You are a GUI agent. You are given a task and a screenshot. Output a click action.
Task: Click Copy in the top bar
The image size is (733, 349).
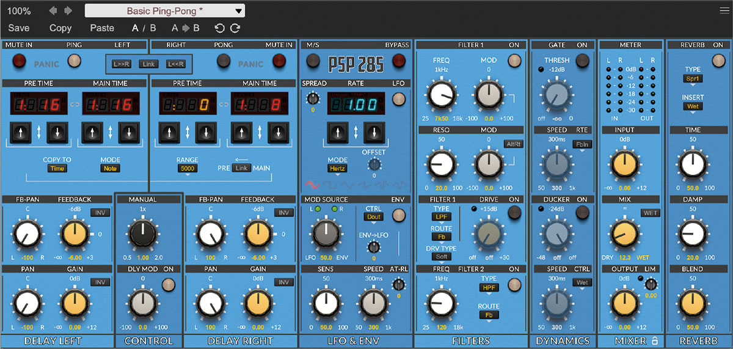pyautogui.click(x=60, y=28)
